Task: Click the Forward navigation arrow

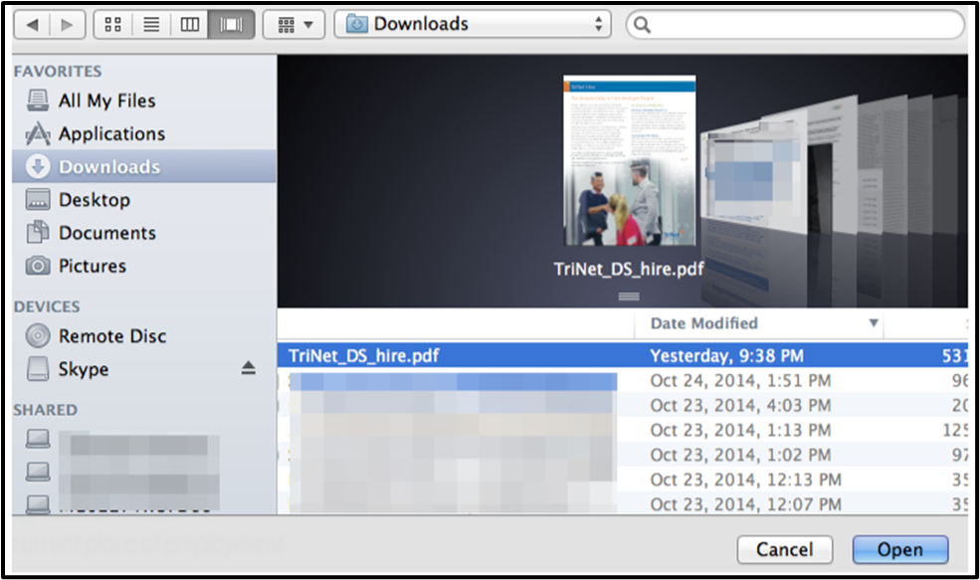Action: click(65, 24)
